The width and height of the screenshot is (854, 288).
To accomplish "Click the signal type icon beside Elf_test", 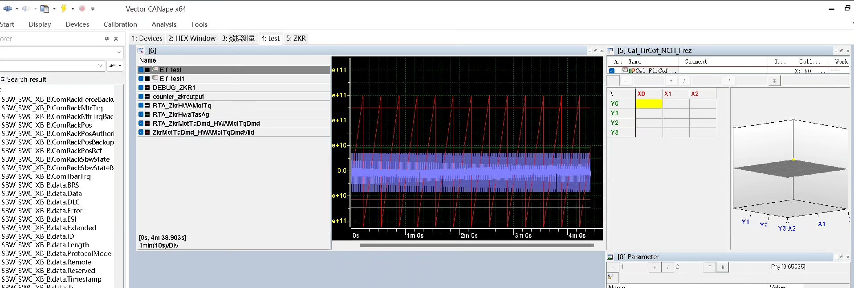I will [155, 69].
